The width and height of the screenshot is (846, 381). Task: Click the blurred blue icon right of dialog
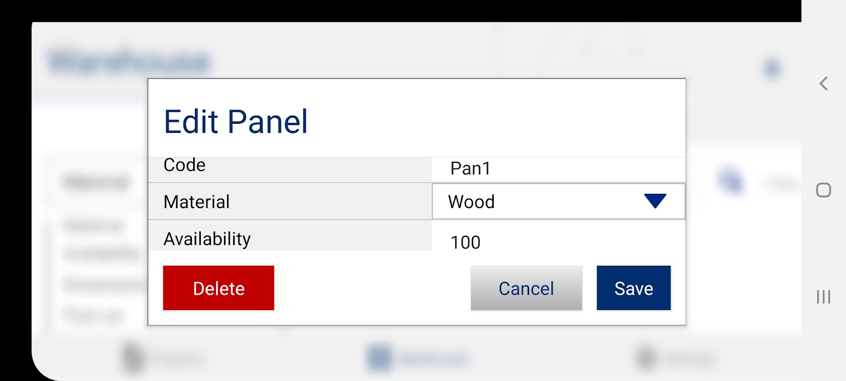tap(730, 181)
